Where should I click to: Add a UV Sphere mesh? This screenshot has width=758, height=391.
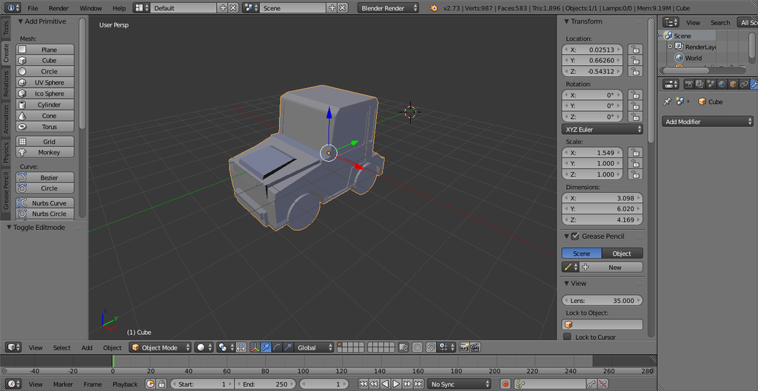pyautogui.click(x=48, y=83)
